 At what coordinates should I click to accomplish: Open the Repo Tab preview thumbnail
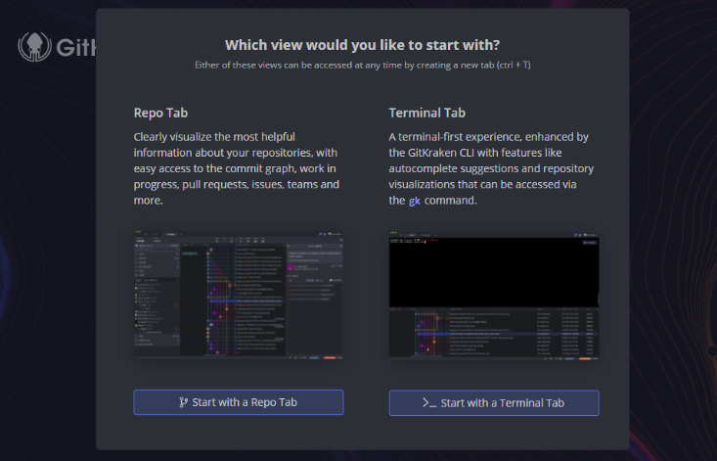pyautogui.click(x=239, y=295)
